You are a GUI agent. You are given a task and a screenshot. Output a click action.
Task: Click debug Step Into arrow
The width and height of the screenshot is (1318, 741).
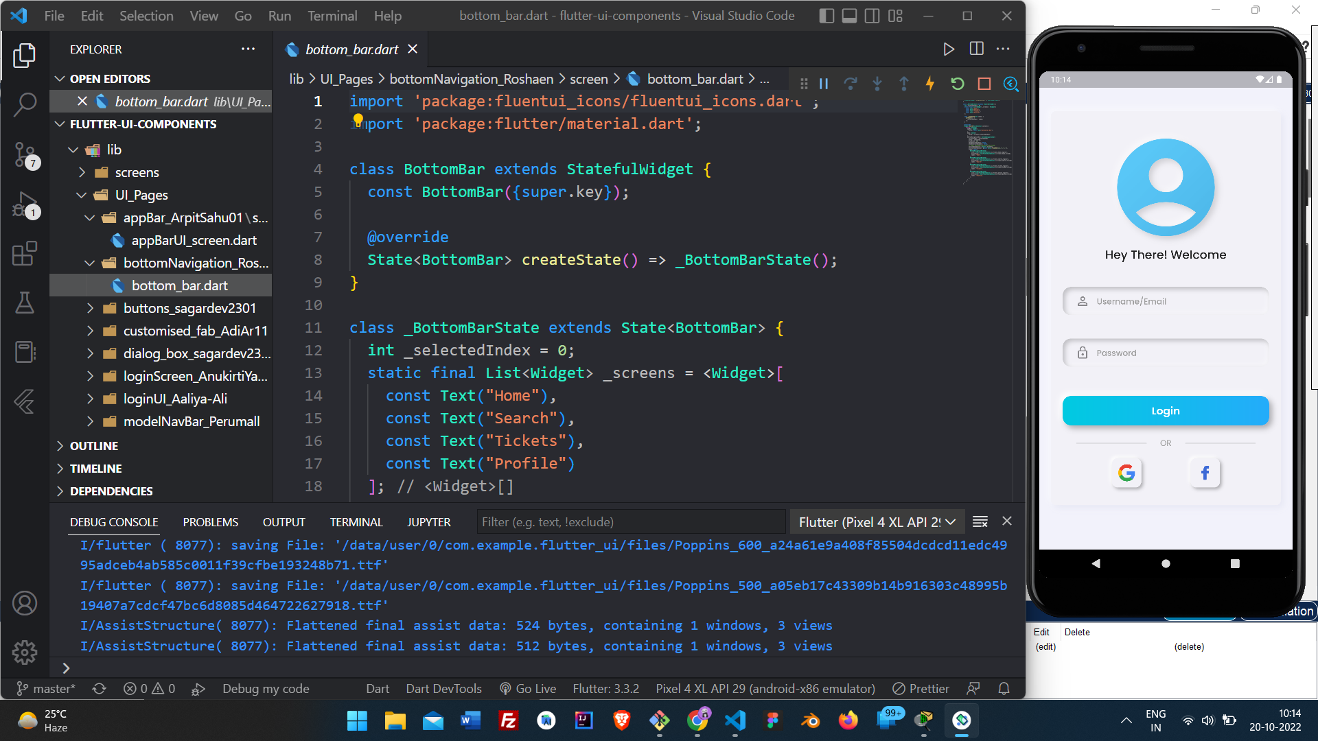(877, 84)
